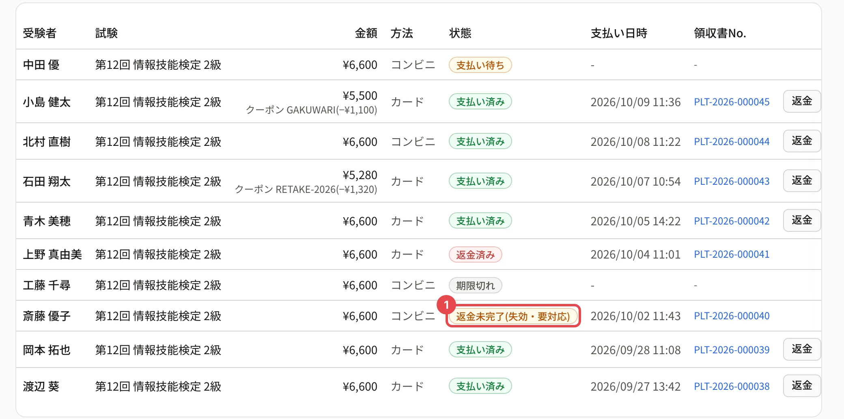Click the 領収書No. column header

pos(720,33)
